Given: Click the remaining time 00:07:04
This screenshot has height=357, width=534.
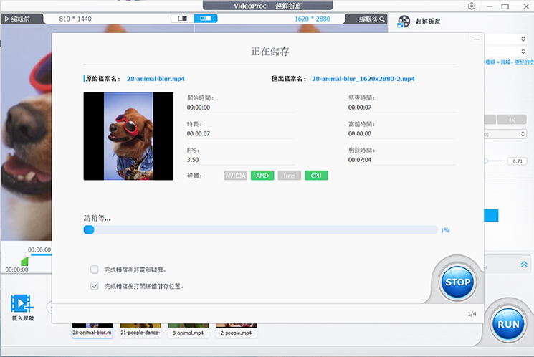Looking at the screenshot, I should tap(360, 160).
